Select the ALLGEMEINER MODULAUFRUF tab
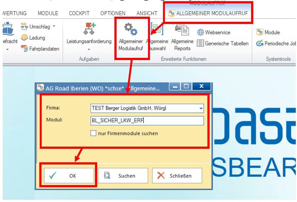Viewport: 297px width, 202px height. point(208,13)
